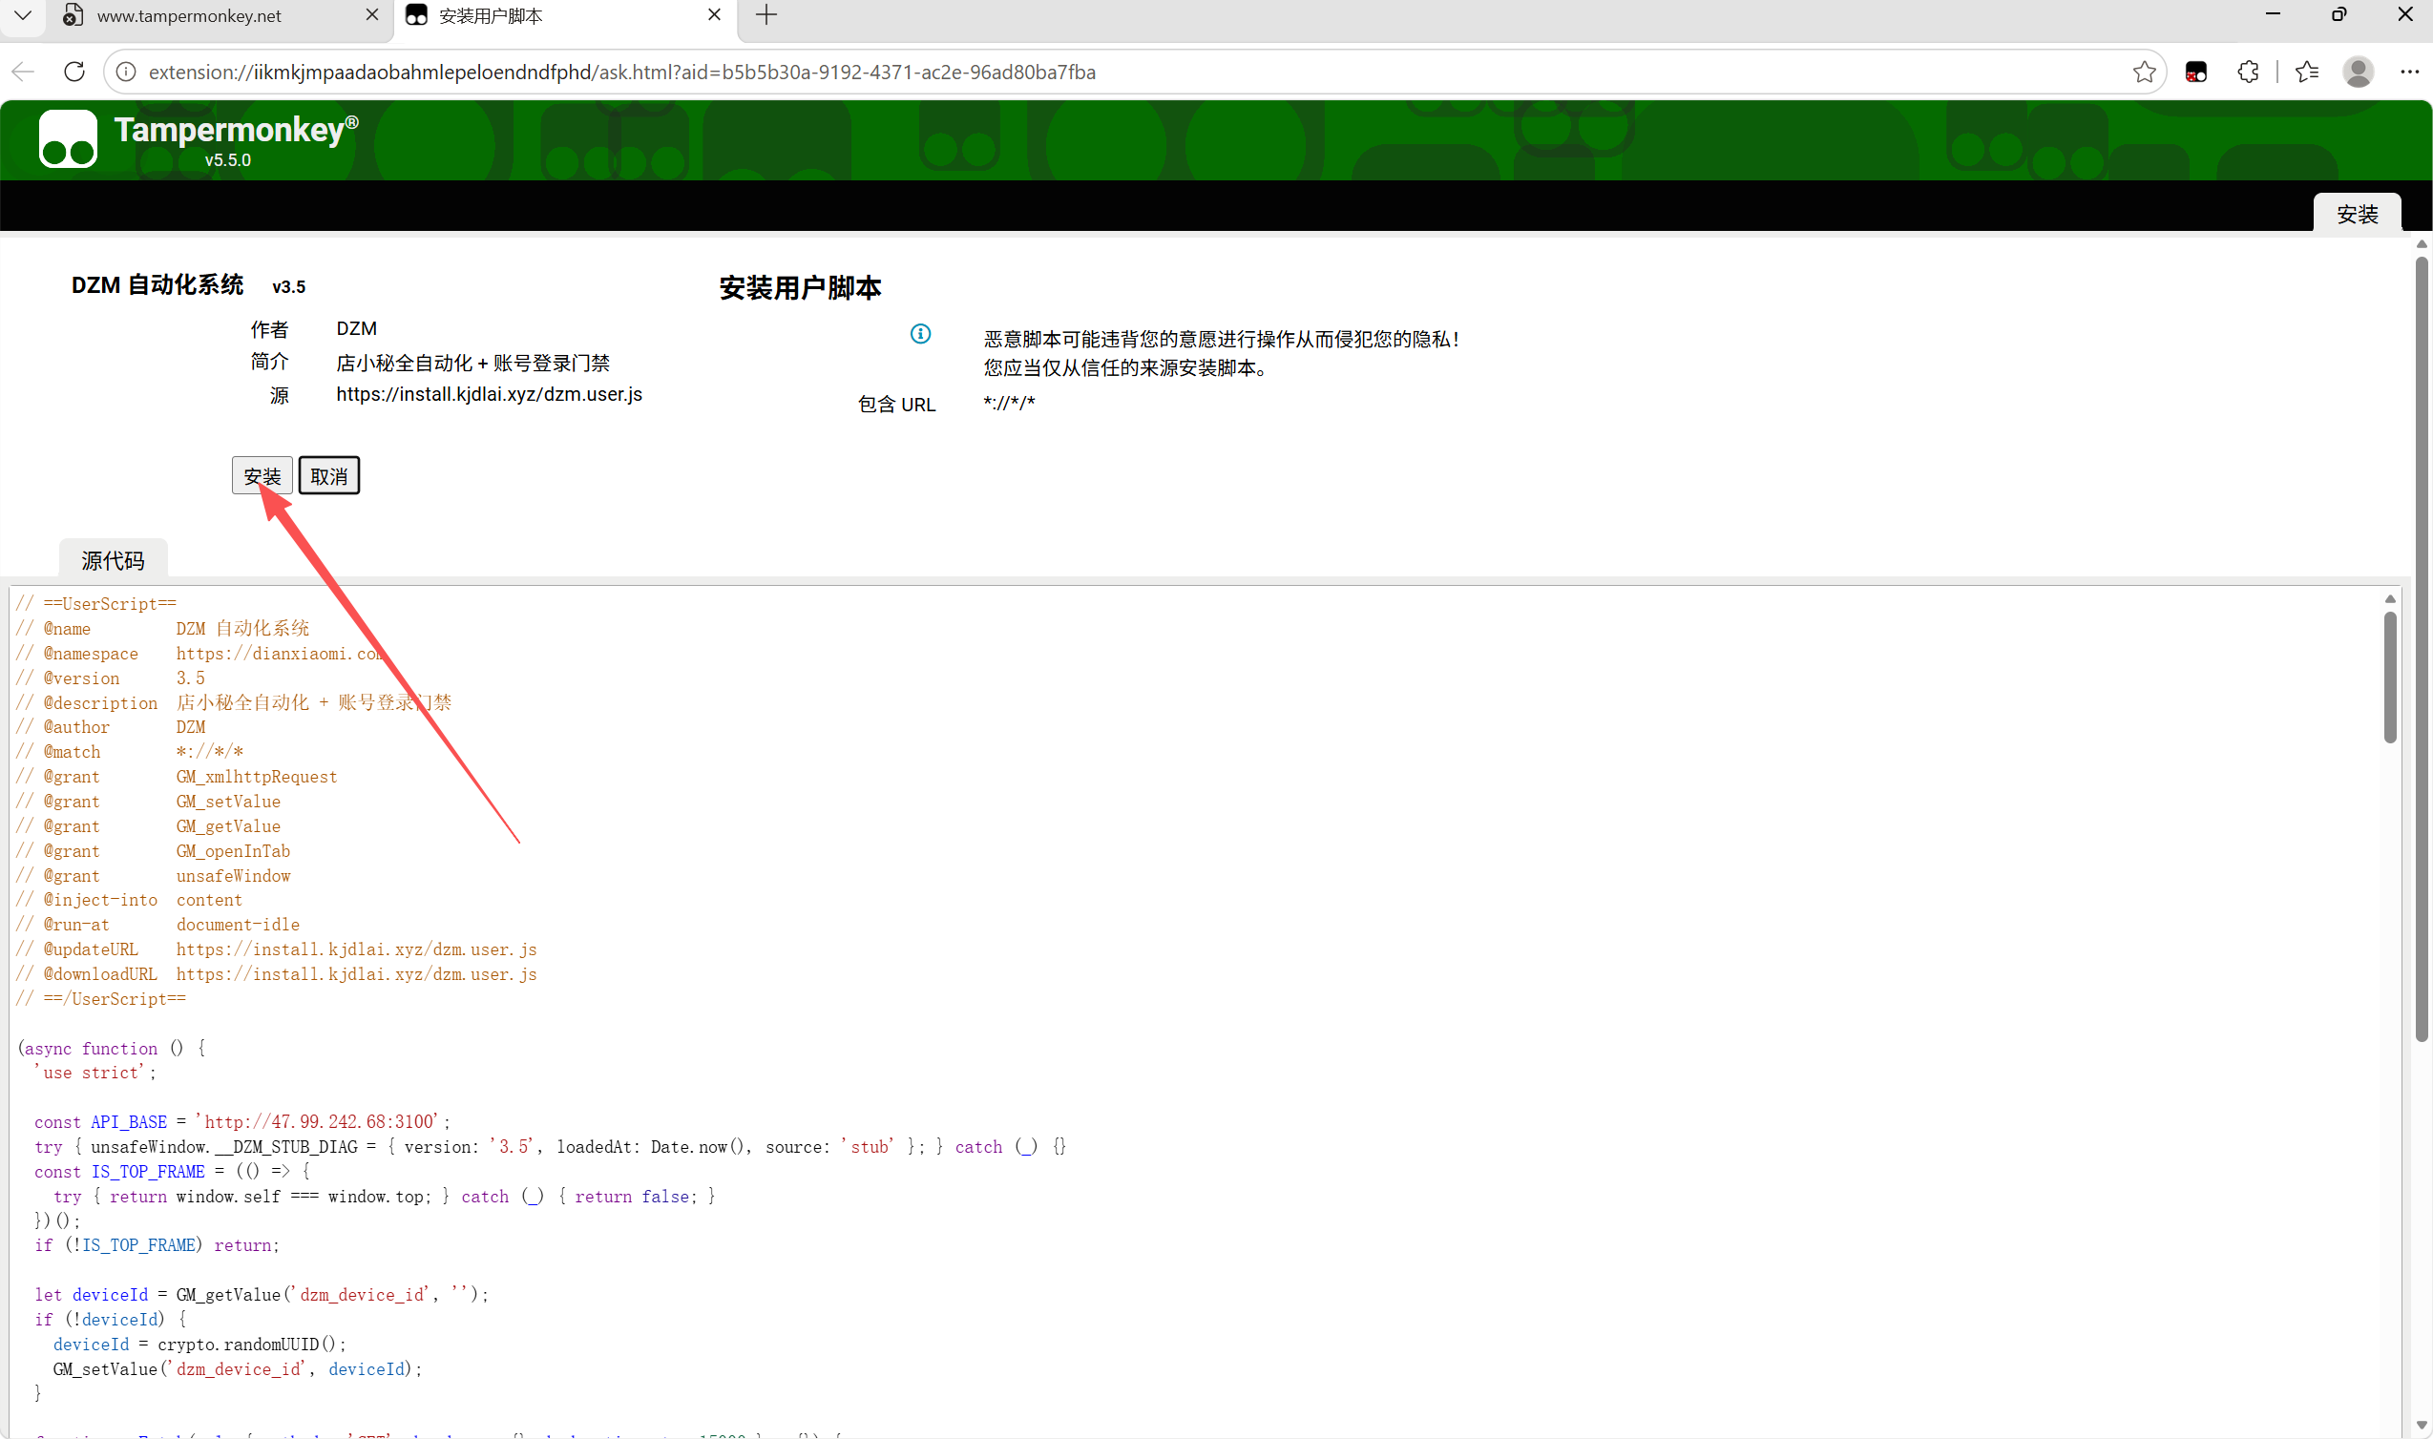Click the script source URL install.kjdlai.xyz/dzm.user.js

point(489,394)
